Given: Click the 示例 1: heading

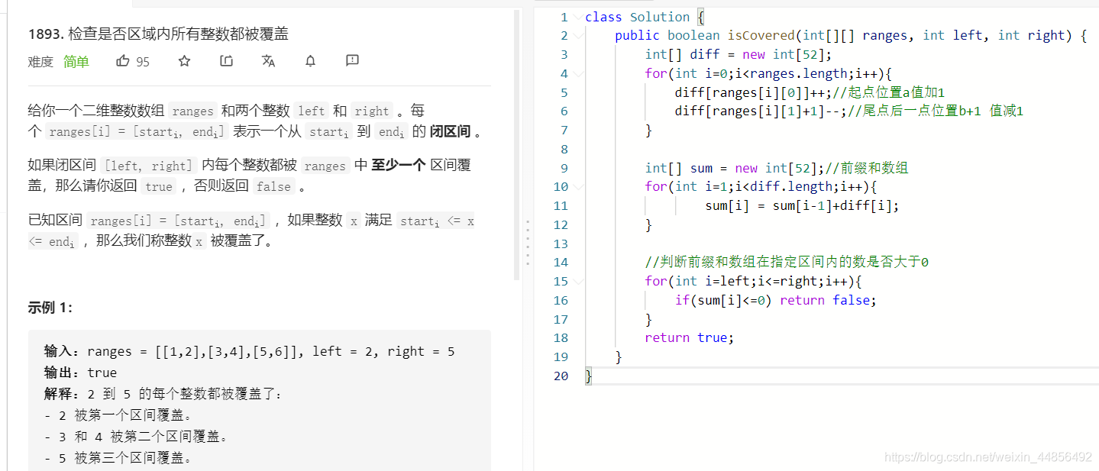Looking at the screenshot, I should 50,308.
